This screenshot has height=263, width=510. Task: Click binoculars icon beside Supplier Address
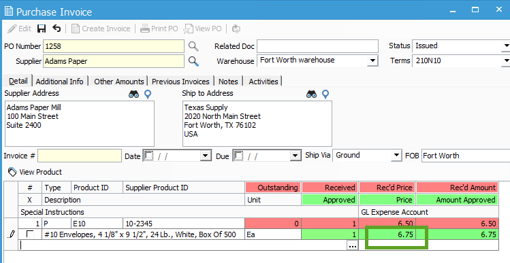point(133,94)
